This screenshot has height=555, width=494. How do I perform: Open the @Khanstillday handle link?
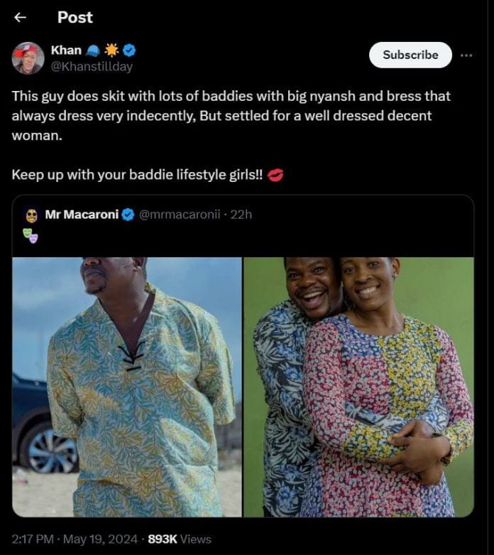[x=92, y=67]
